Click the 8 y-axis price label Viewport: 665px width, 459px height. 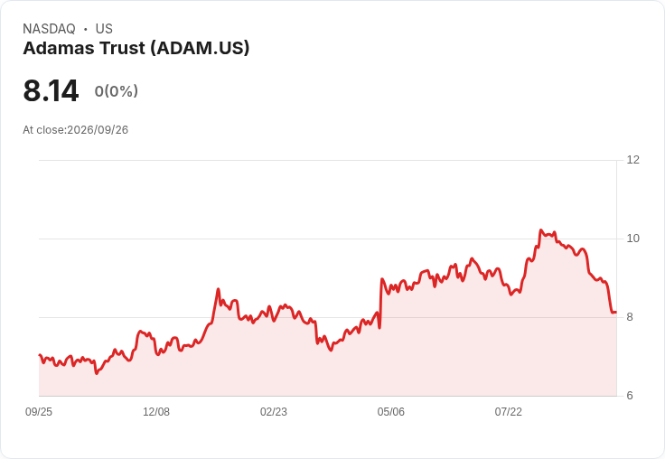630,317
